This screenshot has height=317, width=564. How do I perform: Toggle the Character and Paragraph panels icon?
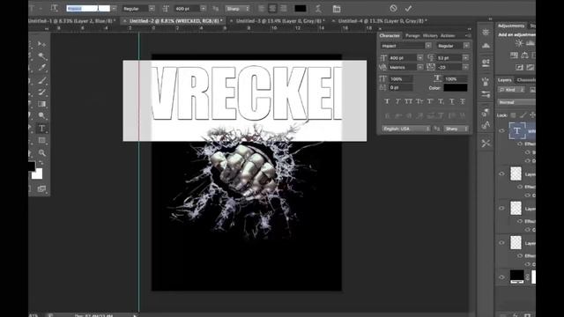[x=337, y=9]
